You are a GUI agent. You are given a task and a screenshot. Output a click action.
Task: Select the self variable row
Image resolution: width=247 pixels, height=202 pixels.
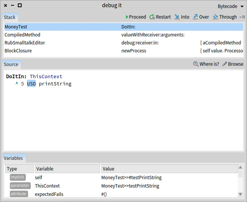point(121,177)
